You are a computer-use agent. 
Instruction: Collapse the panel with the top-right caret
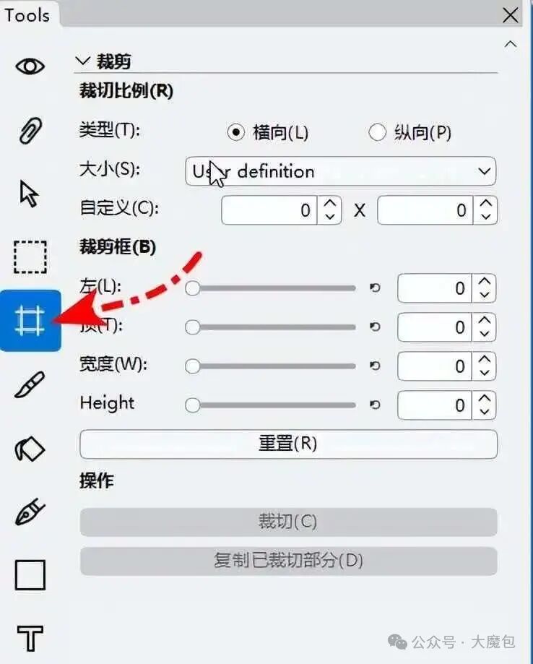pyautogui.click(x=511, y=44)
